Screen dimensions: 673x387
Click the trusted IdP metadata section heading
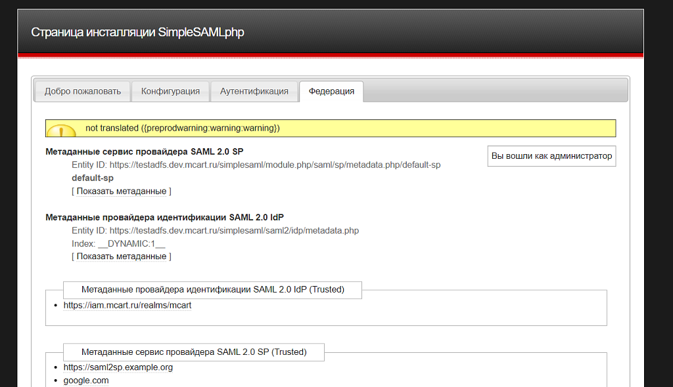(x=212, y=290)
